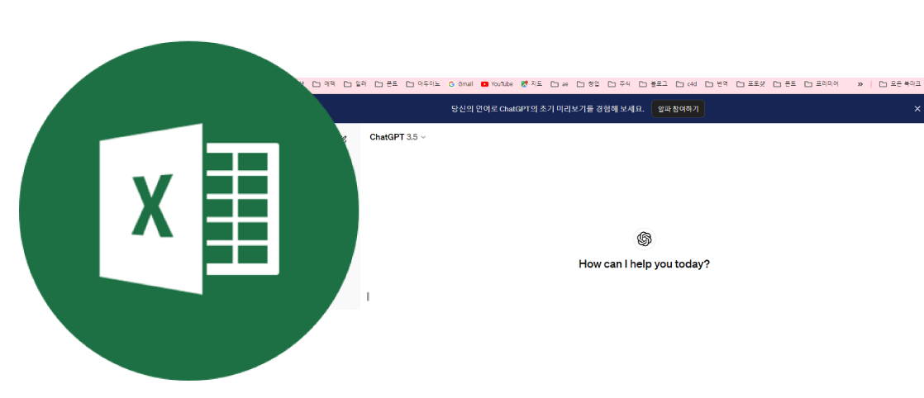Open the 일러 bookmark folder
Screen dimensions: 924x398
click(x=355, y=84)
